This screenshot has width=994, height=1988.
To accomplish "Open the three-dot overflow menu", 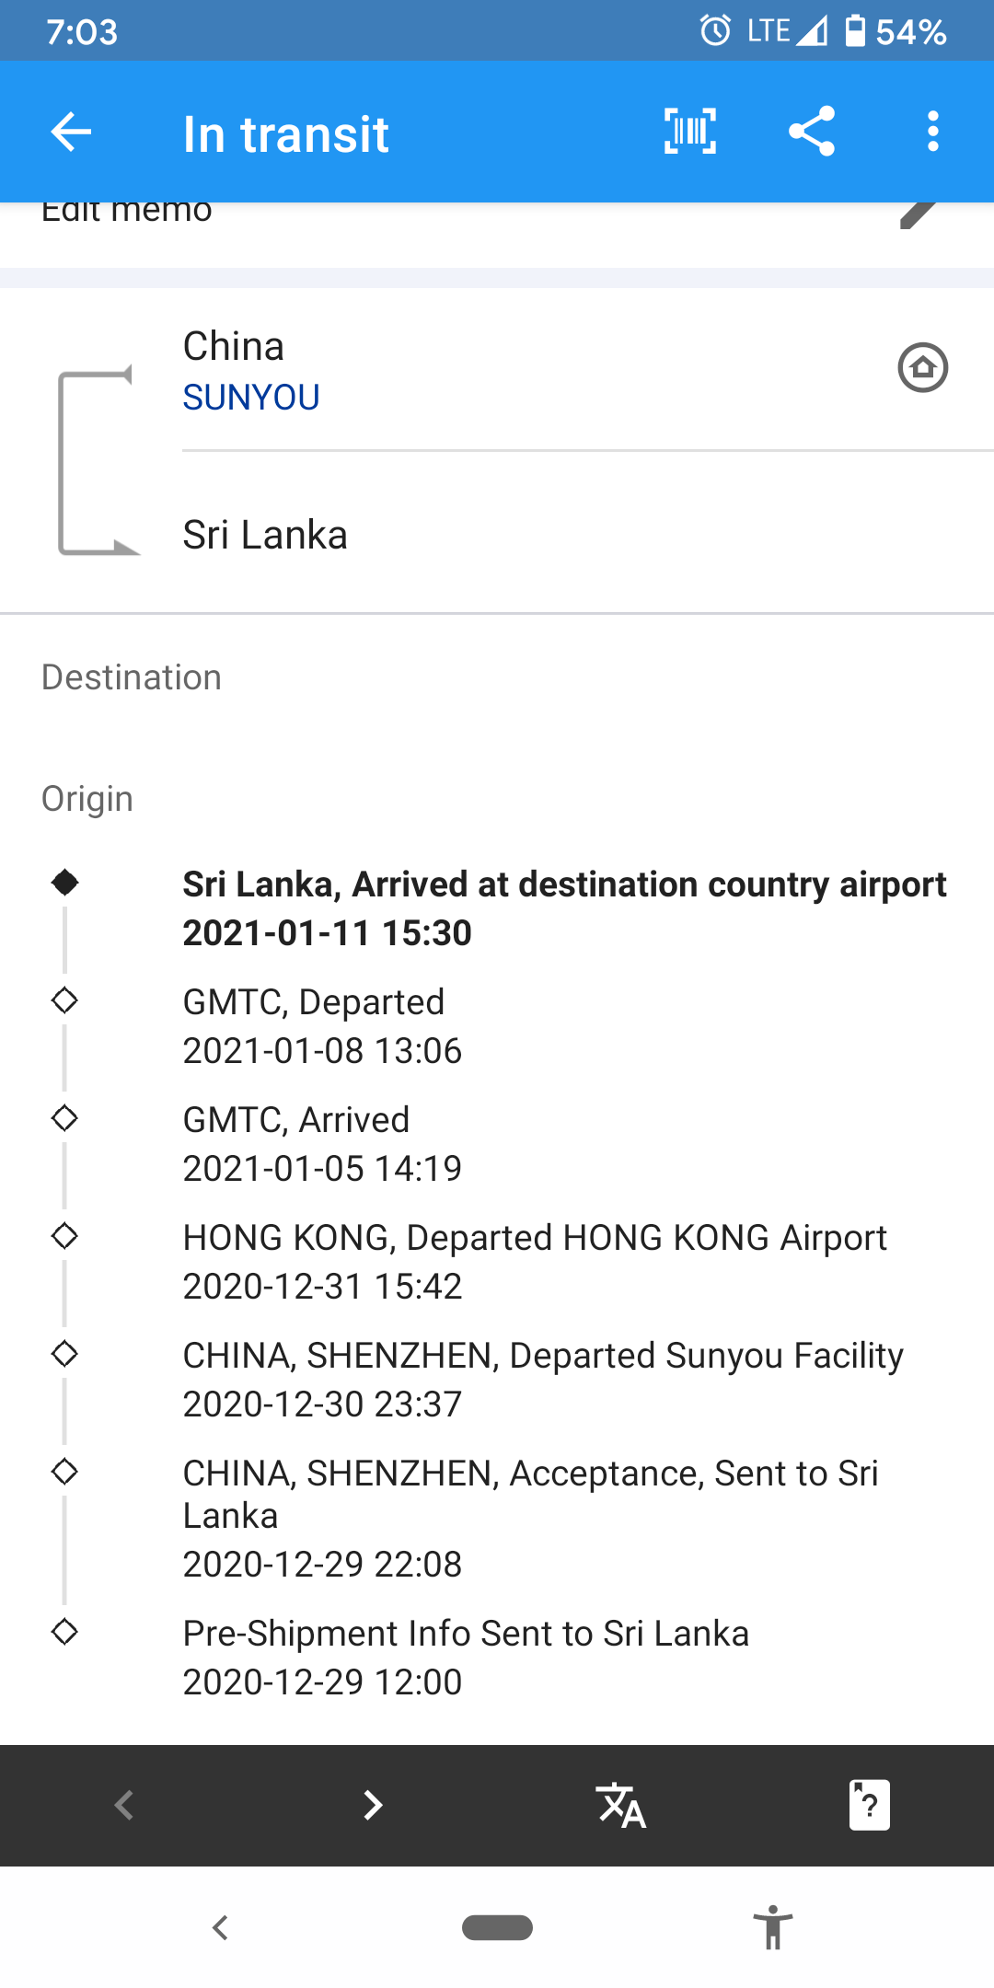I will [x=933, y=132].
